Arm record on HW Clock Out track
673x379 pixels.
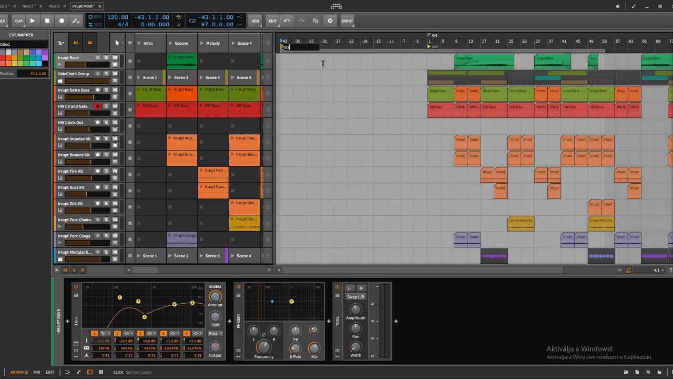point(97,123)
